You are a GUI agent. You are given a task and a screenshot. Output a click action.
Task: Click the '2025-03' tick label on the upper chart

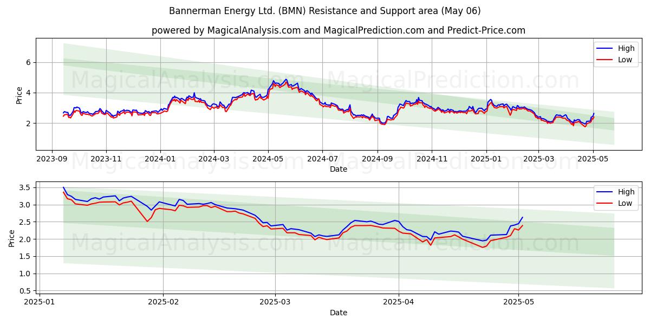(x=538, y=159)
